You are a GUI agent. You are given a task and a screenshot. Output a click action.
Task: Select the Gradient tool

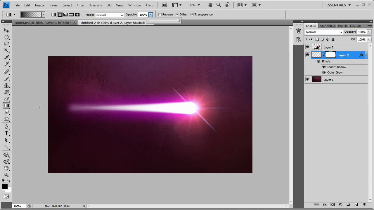pos(6,106)
